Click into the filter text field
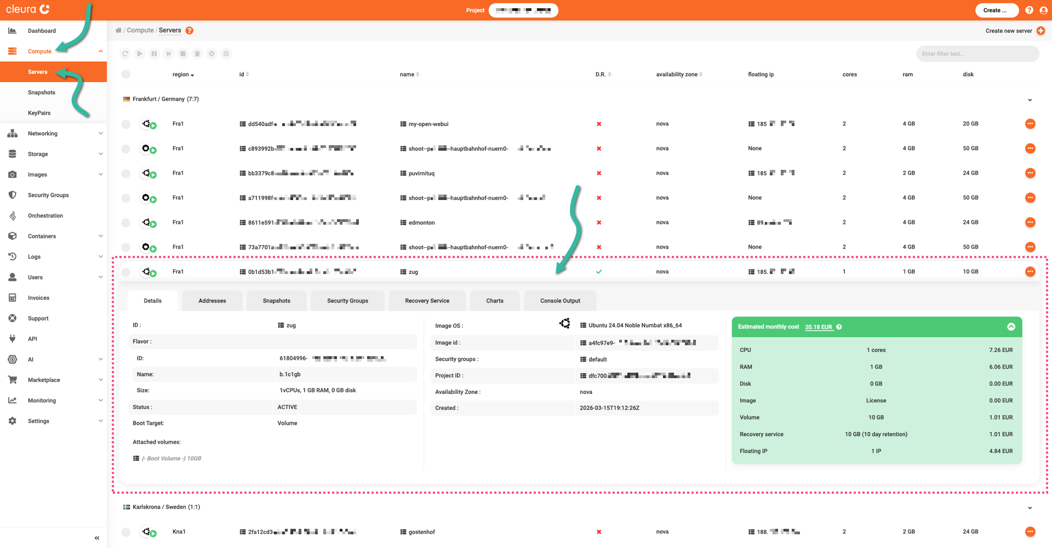The width and height of the screenshot is (1052, 548). tap(977, 54)
